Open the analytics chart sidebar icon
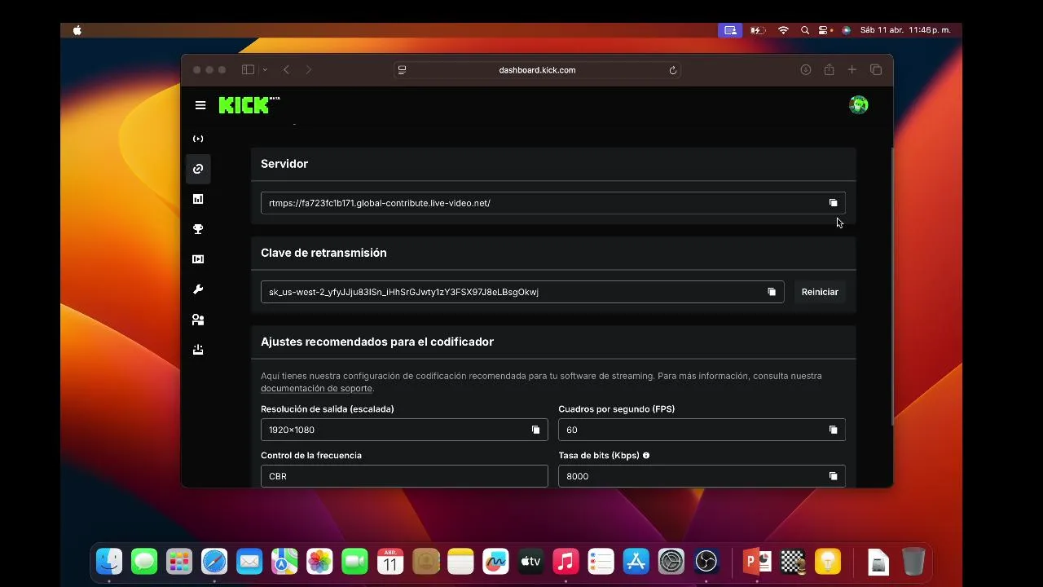The width and height of the screenshot is (1043, 587). click(198, 199)
